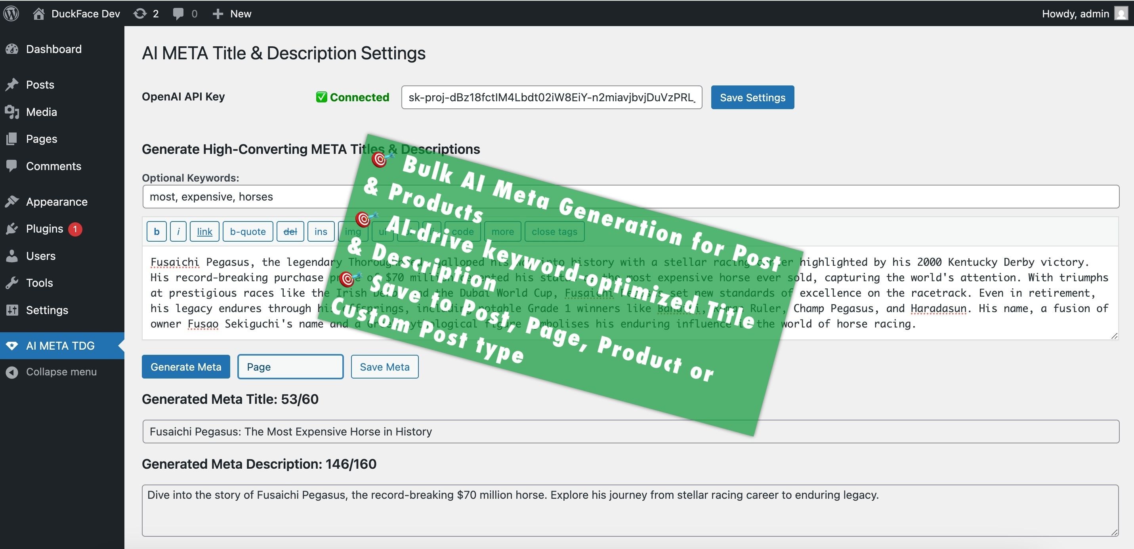Click the WordPress logo icon
Viewport: 1134px width, 549px height.
point(11,13)
